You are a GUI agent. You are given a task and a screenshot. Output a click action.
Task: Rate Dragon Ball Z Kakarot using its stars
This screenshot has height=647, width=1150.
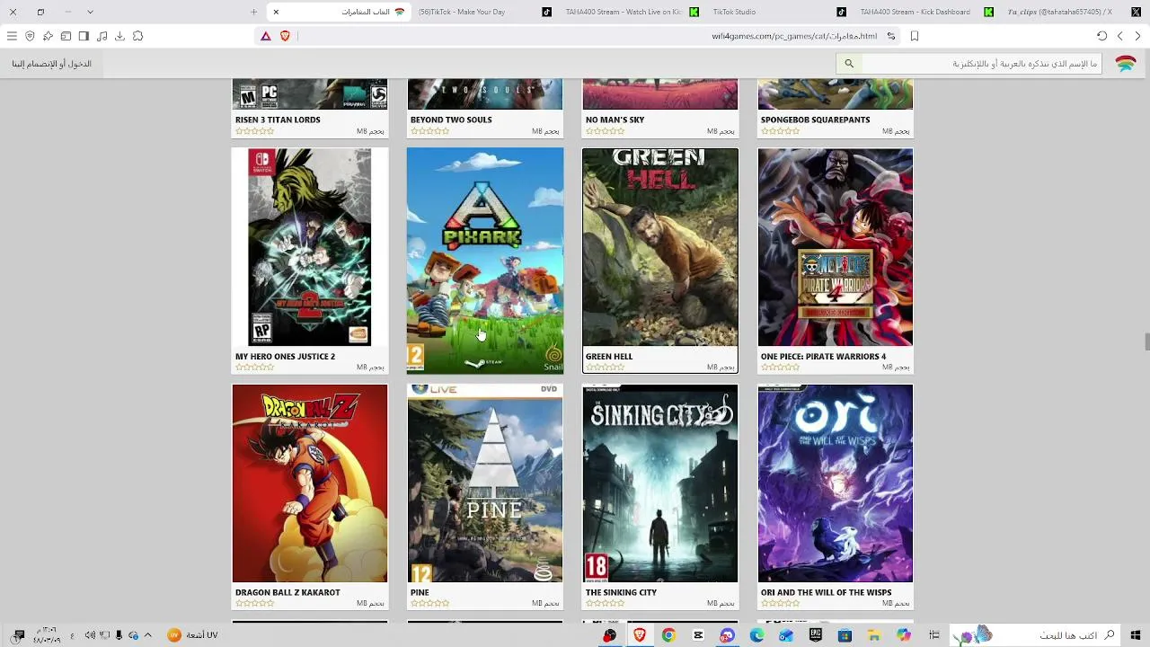point(254,604)
